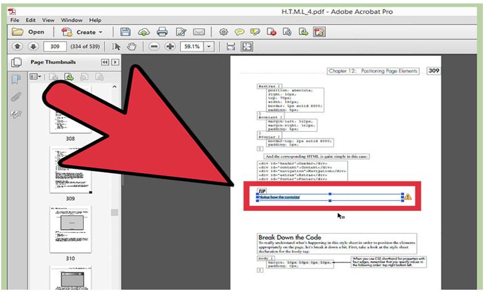Viewport: 484px width, 292px height.
Task: Click the Print file icon
Action: 161,32
